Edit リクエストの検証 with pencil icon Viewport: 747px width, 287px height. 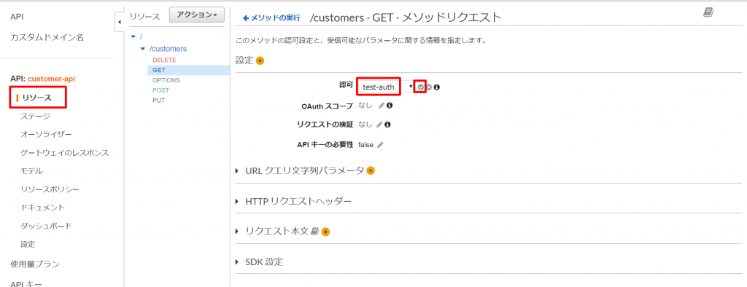[379, 125]
